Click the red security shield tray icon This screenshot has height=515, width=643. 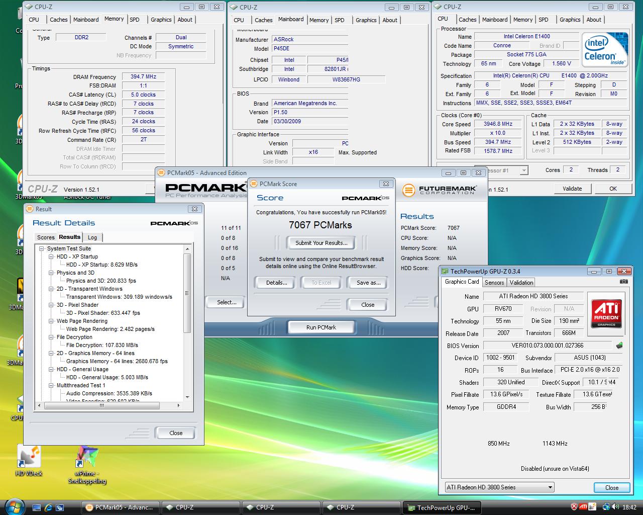575,507
